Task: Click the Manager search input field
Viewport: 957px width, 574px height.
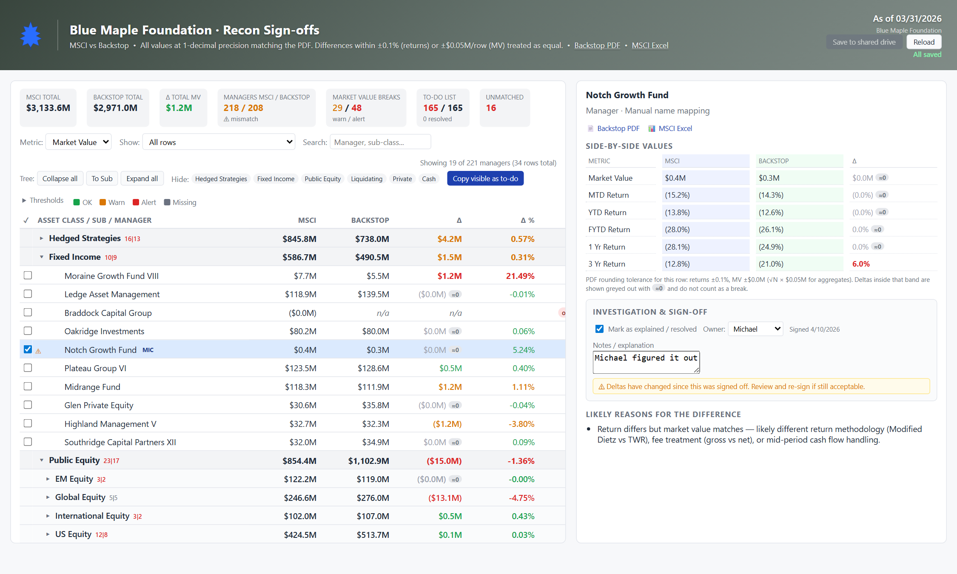Action: (380, 142)
